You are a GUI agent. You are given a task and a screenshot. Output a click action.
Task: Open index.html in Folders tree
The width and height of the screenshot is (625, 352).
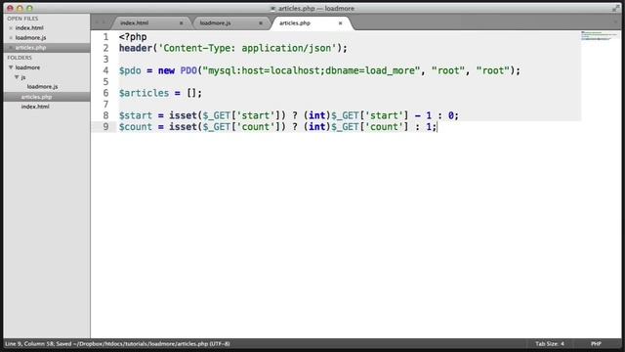(35, 107)
